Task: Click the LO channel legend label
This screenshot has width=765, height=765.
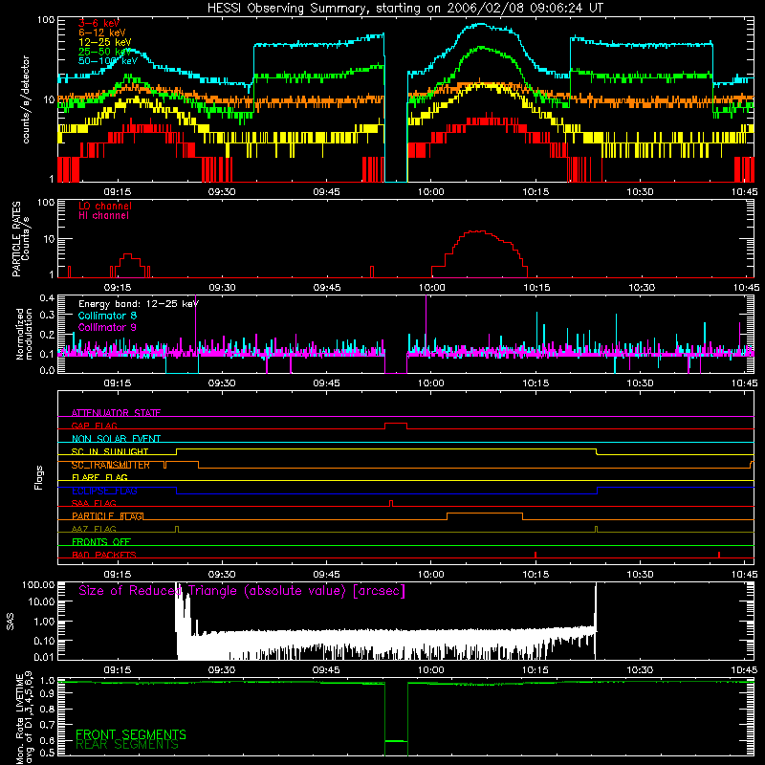Action: 105,206
